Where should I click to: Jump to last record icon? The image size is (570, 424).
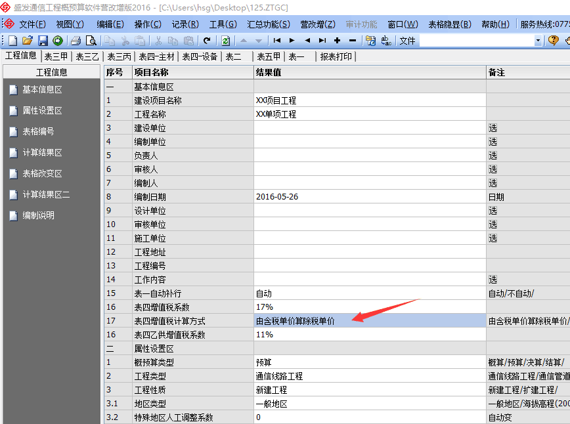[322, 41]
